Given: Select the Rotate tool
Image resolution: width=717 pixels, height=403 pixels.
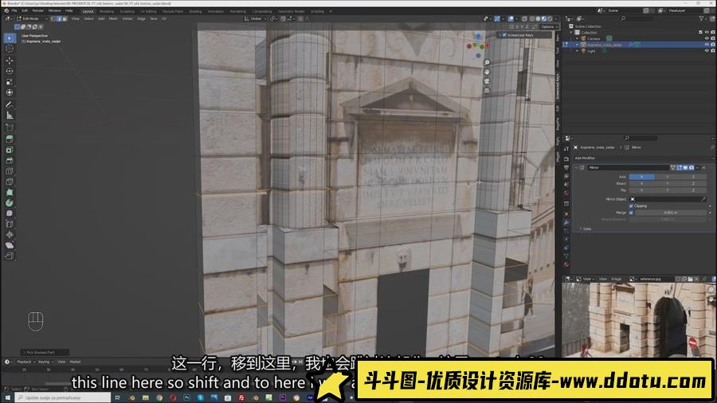Looking at the screenshot, I should [9, 71].
